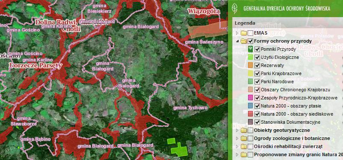Collapse the Formy ochrony przyrody group
343x160 pixels.
click(237, 41)
